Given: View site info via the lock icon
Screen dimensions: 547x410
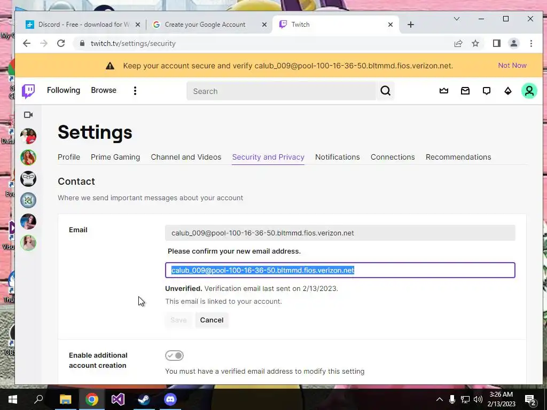Looking at the screenshot, I should [82, 43].
